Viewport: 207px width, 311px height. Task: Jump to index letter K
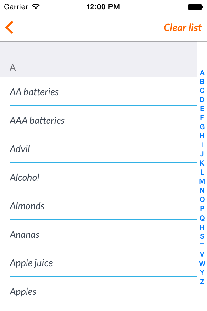(x=202, y=163)
